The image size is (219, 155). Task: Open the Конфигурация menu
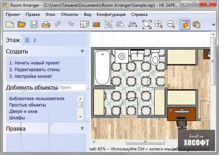[x=111, y=14]
